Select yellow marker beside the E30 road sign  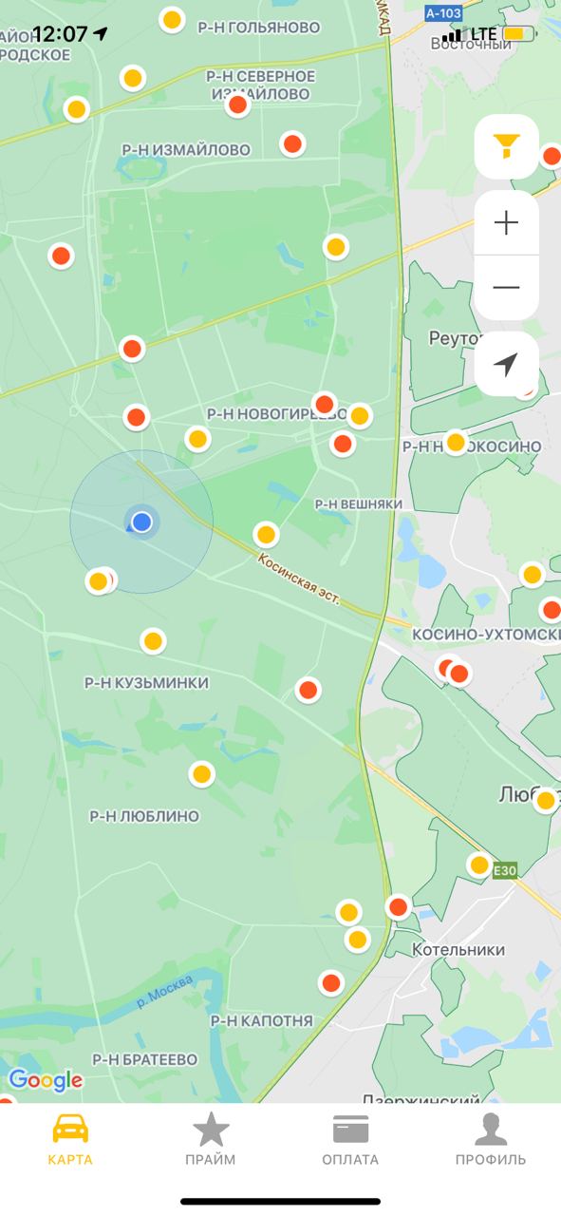click(x=479, y=865)
